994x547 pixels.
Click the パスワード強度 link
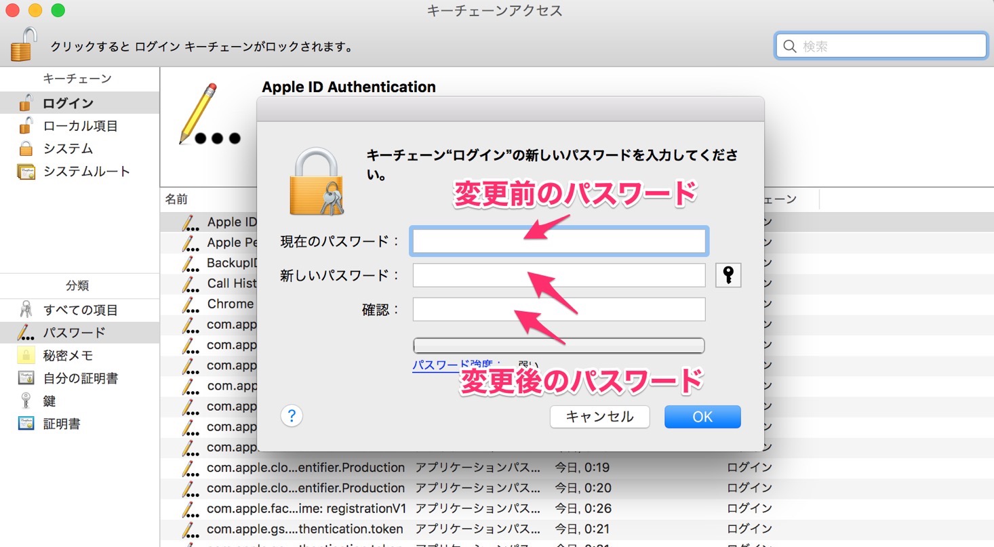tap(456, 366)
